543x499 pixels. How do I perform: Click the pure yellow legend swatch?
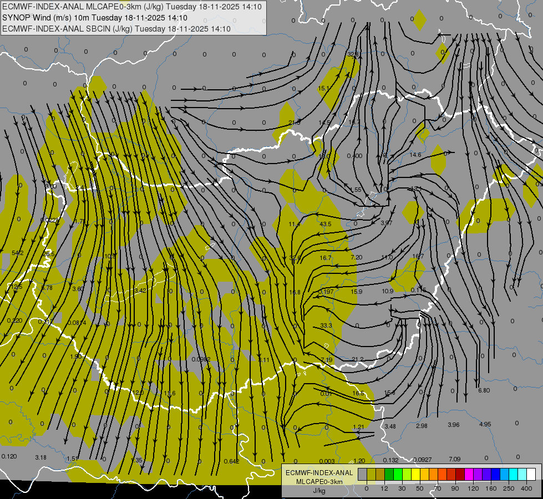(x=415, y=474)
